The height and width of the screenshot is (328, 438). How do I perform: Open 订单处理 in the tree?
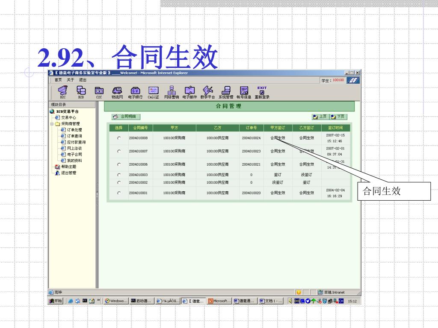click(74, 130)
